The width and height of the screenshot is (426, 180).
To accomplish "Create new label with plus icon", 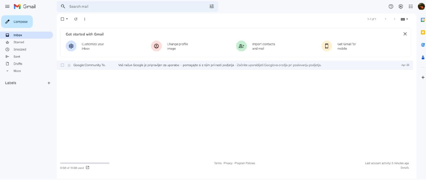I will click(x=49, y=83).
